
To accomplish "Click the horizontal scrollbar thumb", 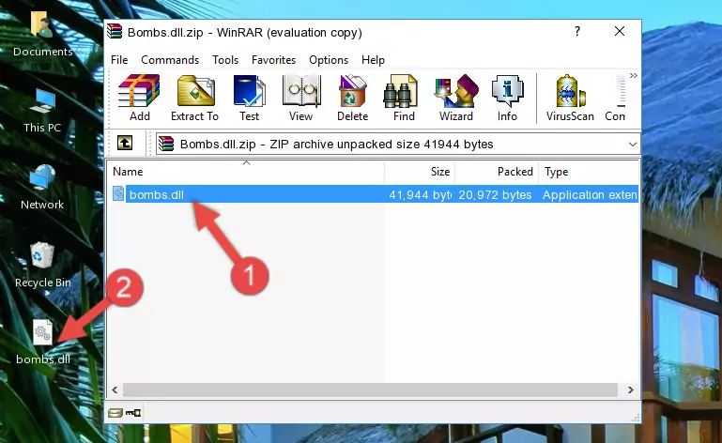I will [x=370, y=390].
